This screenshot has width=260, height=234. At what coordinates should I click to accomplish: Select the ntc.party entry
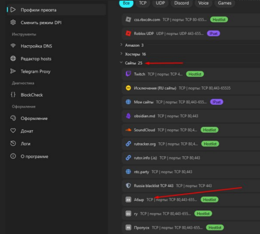point(191,172)
